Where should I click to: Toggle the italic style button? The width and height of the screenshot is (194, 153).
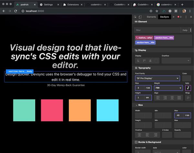point(188,88)
